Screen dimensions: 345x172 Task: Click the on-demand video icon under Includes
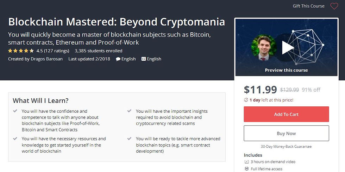[246, 162]
